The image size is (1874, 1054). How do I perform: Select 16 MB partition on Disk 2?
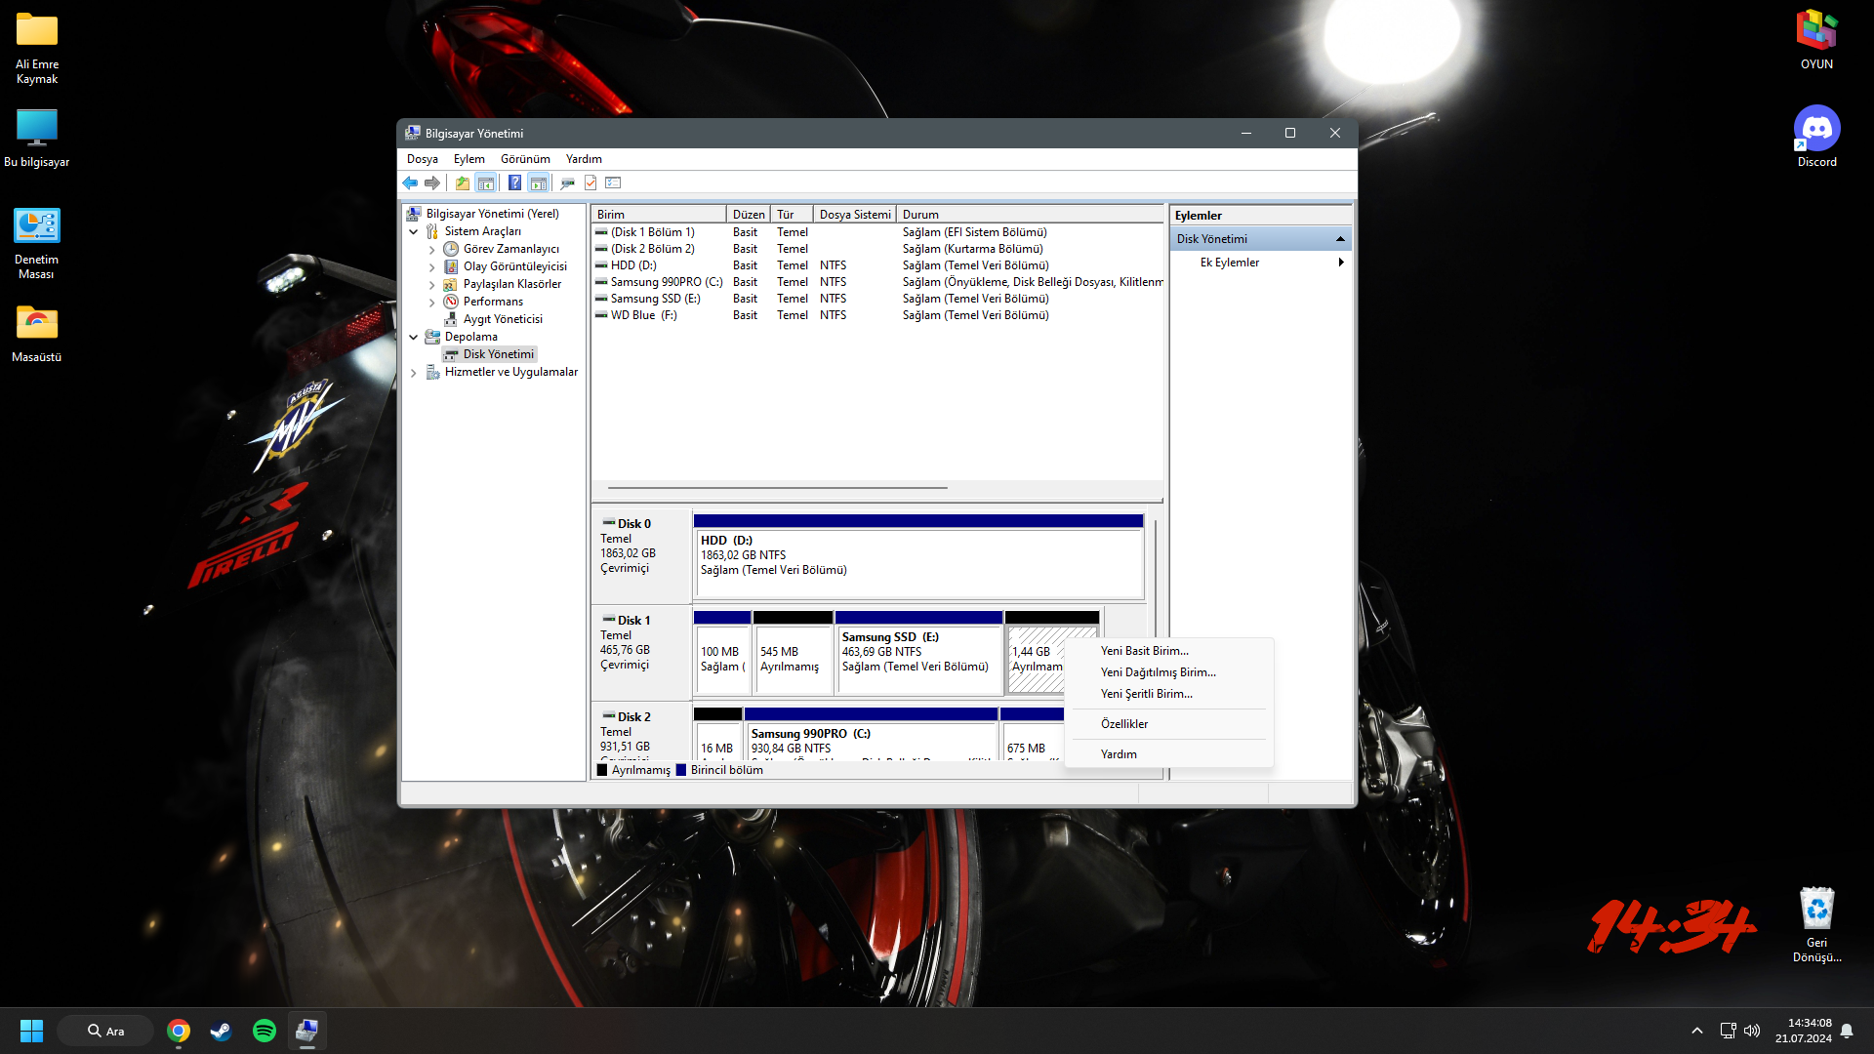(717, 735)
